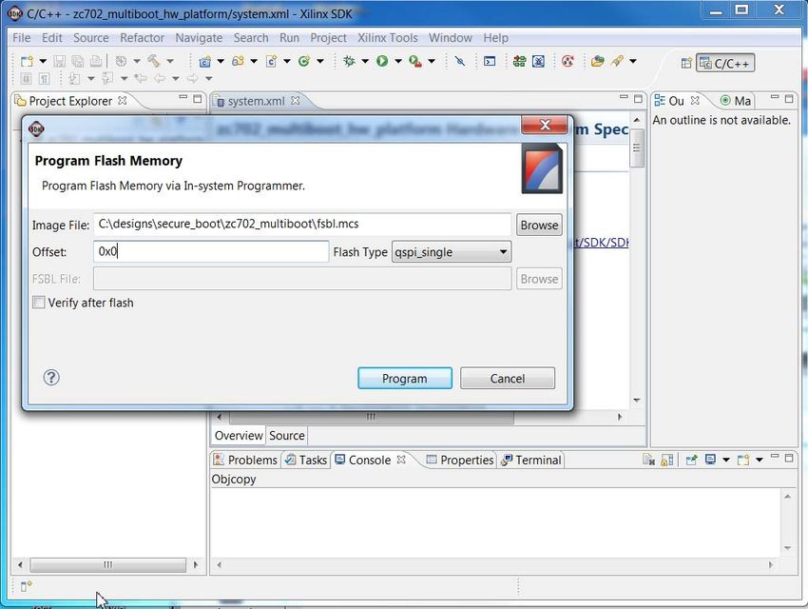This screenshot has width=808, height=609.
Task: Click the Clear Console icon
Action: [648, 460]
